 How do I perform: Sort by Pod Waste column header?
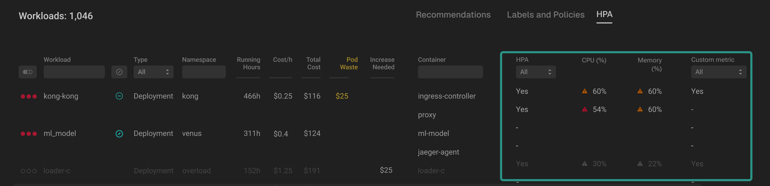click(349, 63)
